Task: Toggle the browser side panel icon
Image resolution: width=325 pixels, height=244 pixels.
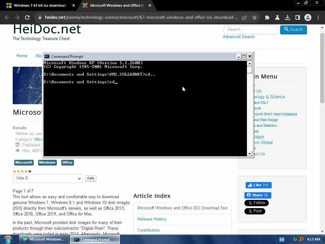Action: point(298,18)
